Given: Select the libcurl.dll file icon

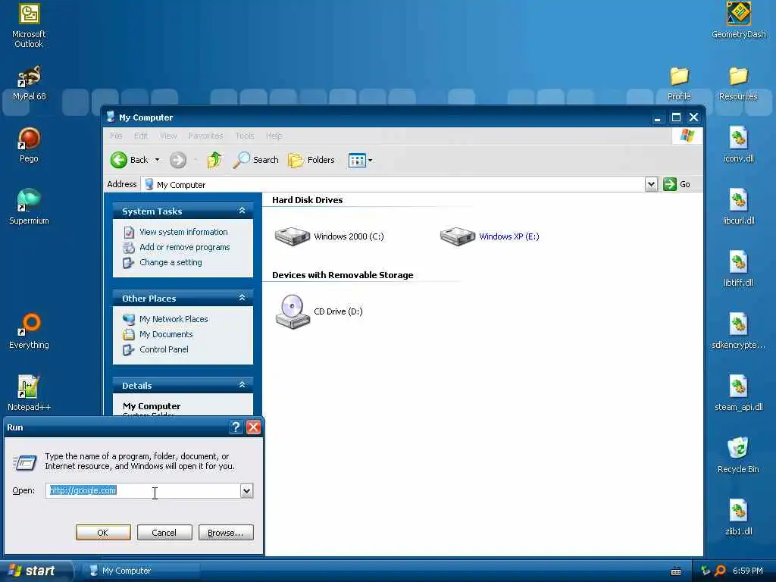Looking at the screenshot, I should pos(738,207).
